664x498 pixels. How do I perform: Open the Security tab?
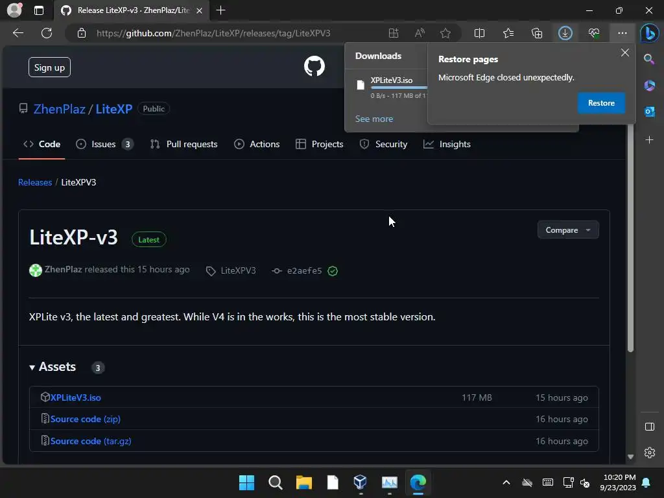pyautogui.click(x=383, y=145)
